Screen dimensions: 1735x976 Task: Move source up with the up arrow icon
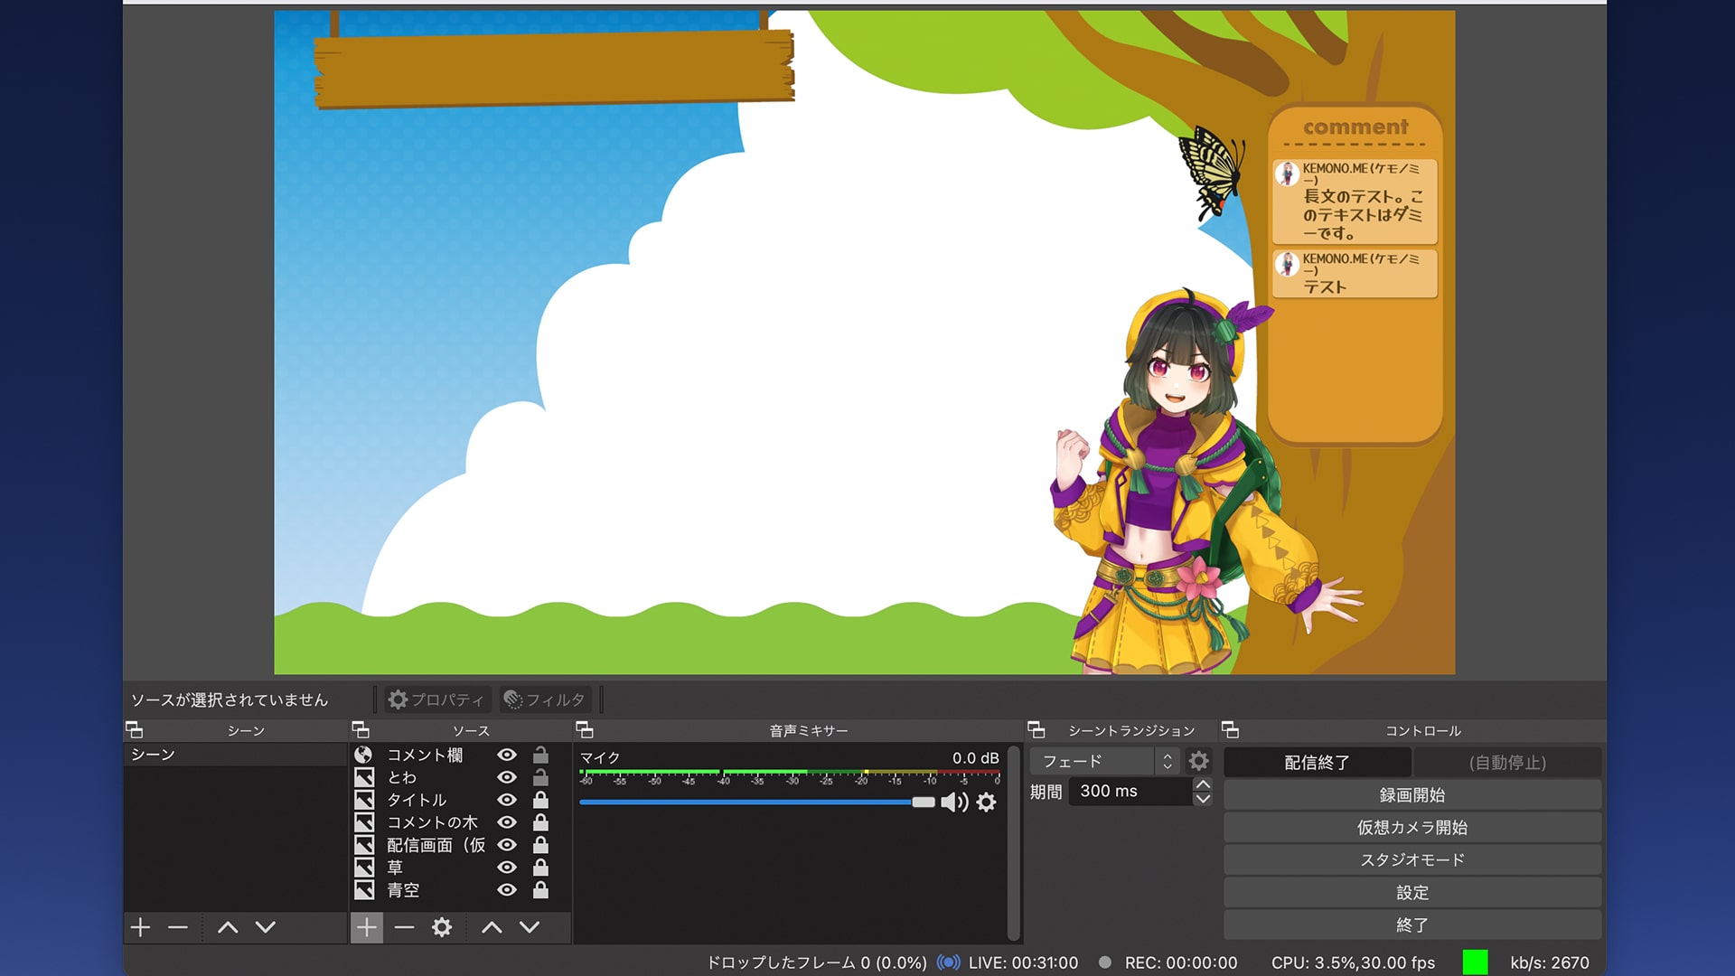tap(492, 927)
